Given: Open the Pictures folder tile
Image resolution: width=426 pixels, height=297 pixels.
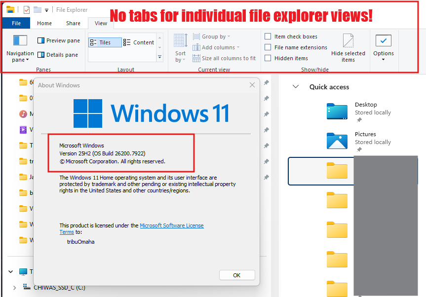Looking at the screenshot, I should pyautogui.click(x=359, y=141).
